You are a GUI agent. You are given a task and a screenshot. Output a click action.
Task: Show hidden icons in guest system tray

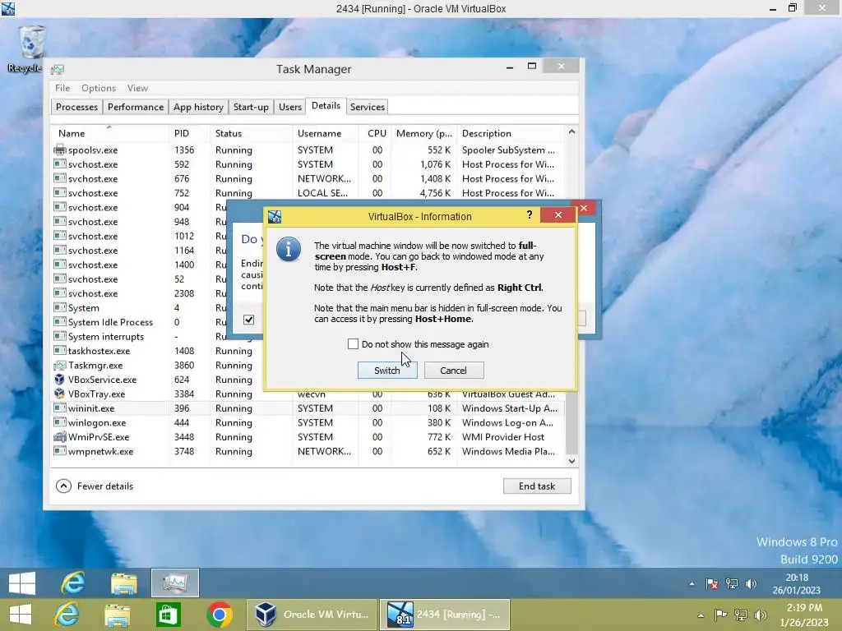pos(692,584)
